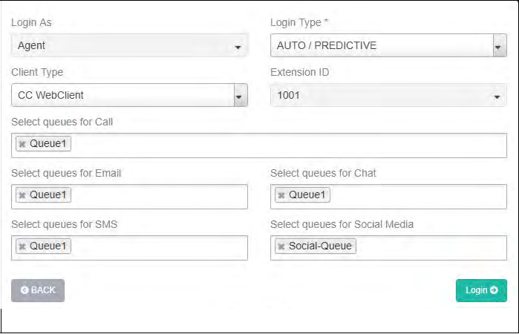
Task: Open the Client Type dropdown arrow
Action: [x=240, y=96]
